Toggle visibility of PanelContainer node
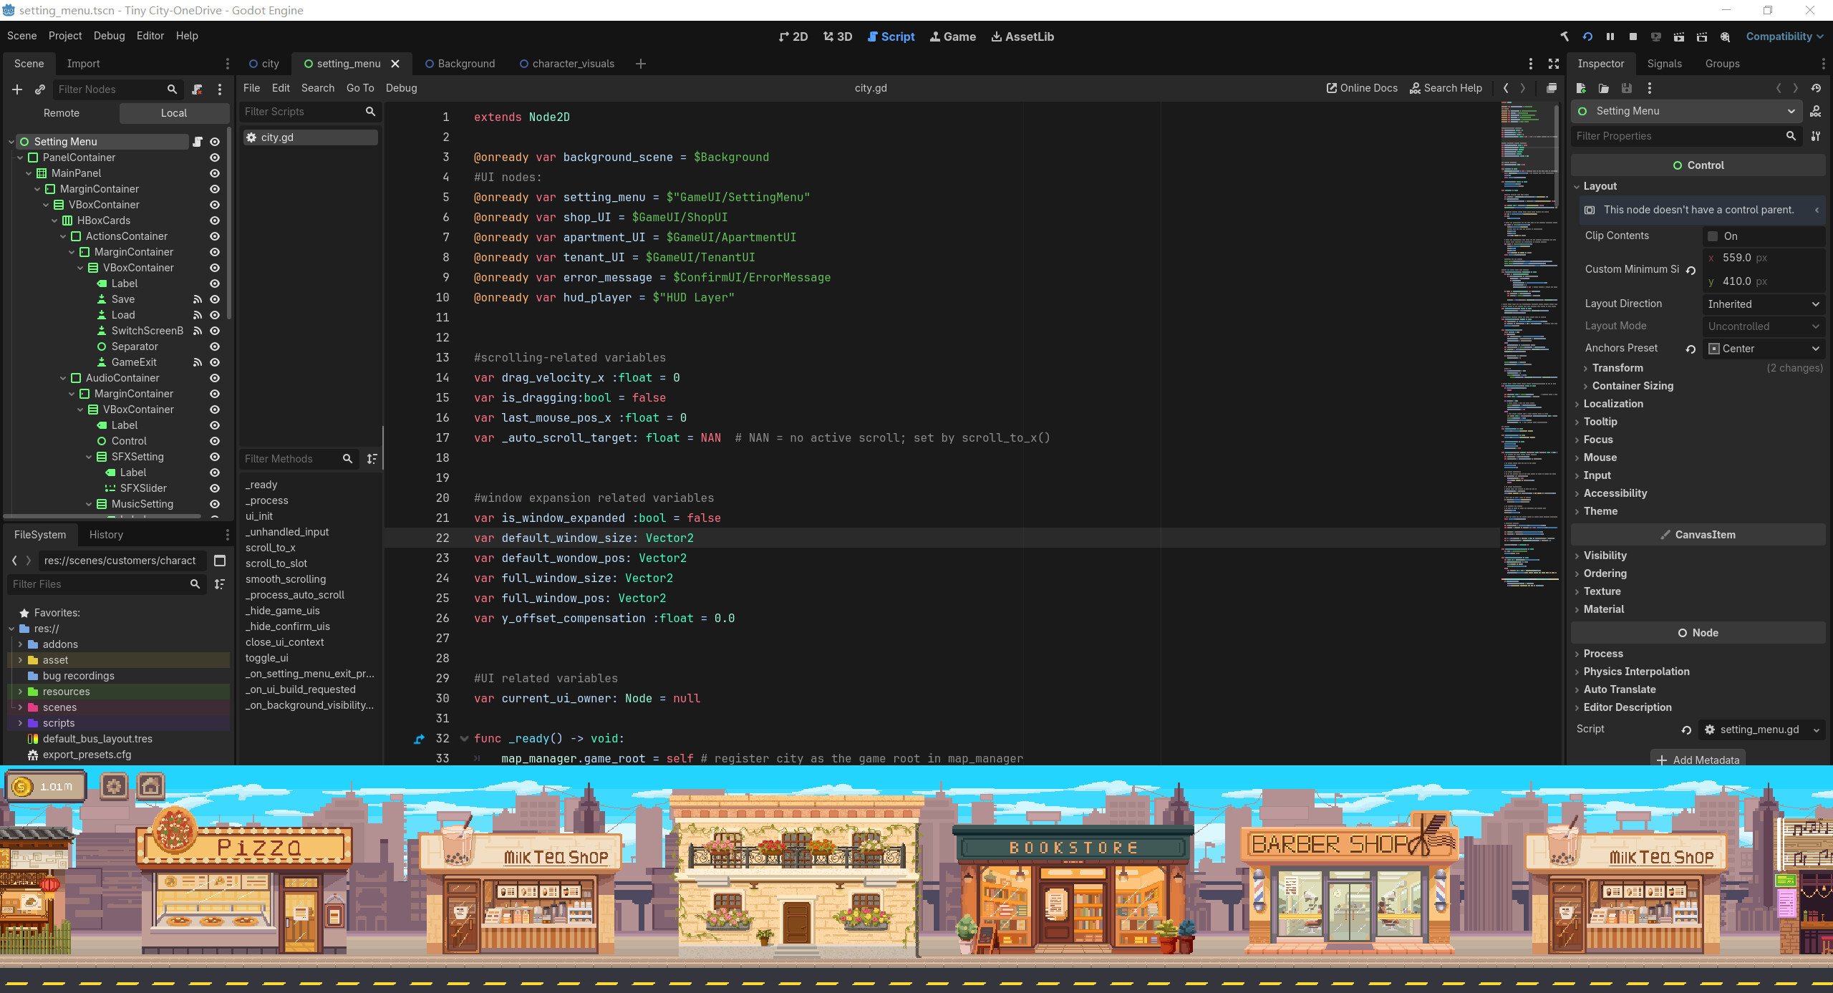Screen dimensions: 1833x993 click(x=214, y=158)
